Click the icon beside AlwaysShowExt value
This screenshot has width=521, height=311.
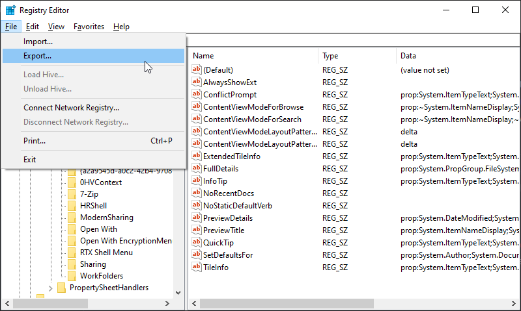click(197, 82)
